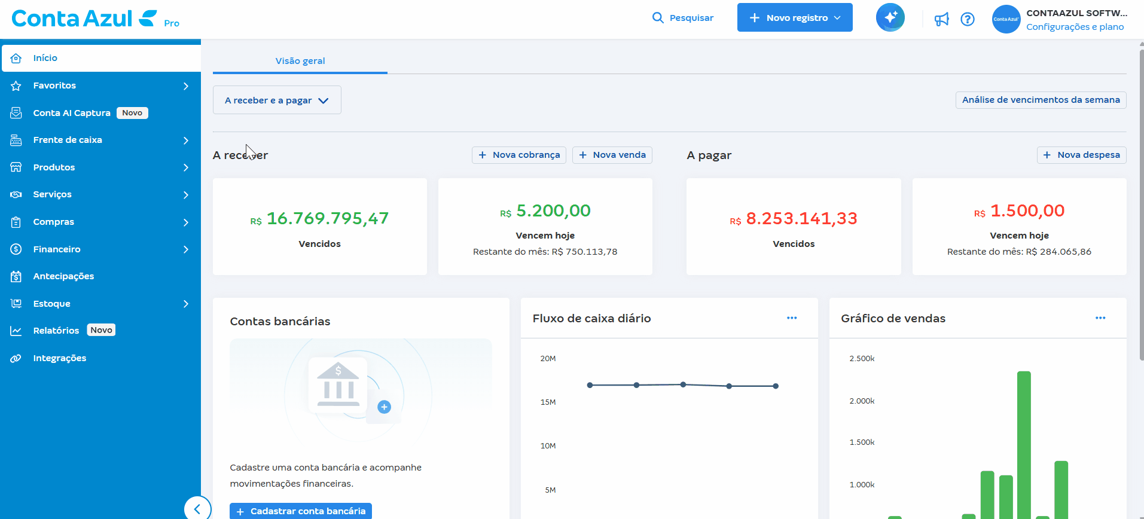Screen dimensions: 1144x519
Task: Click Cadastrar conta bancária button
Action: [301, 511]
